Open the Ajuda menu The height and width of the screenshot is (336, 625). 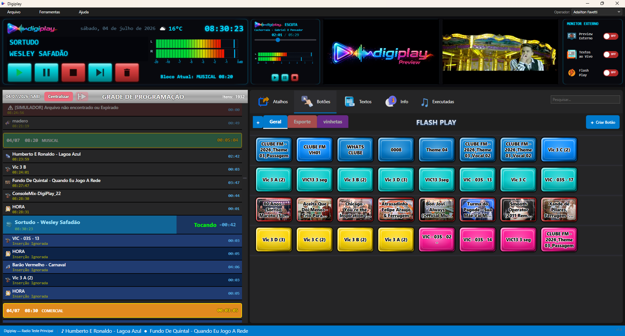pyautogui.click(x=84, y=12)
